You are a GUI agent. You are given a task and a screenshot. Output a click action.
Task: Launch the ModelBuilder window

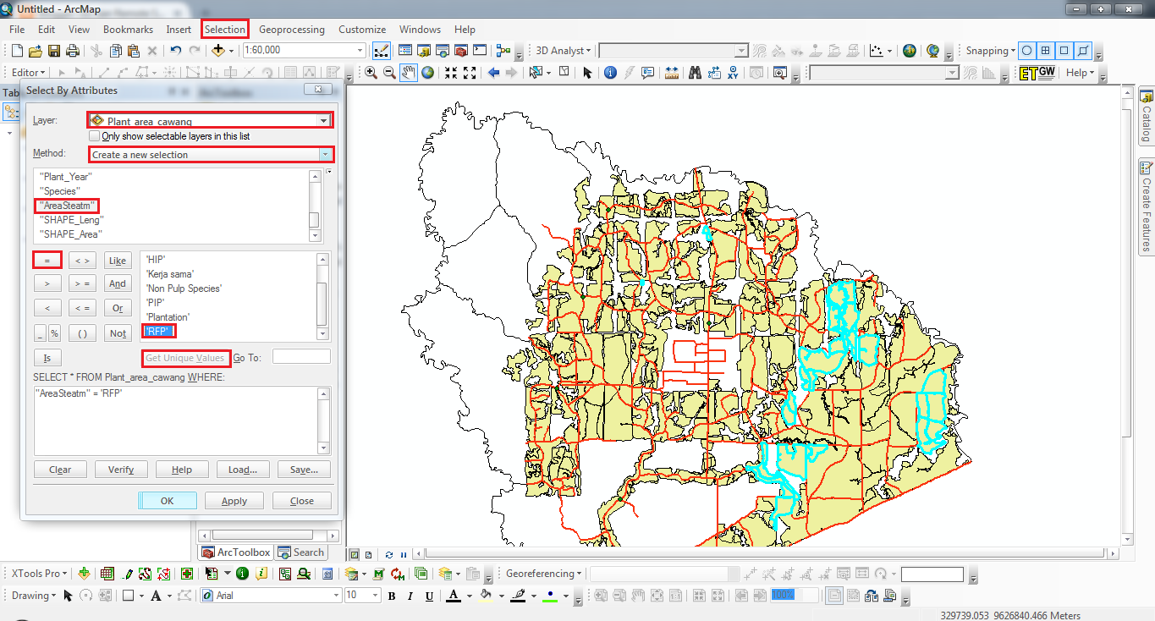[x=503, y=51]
